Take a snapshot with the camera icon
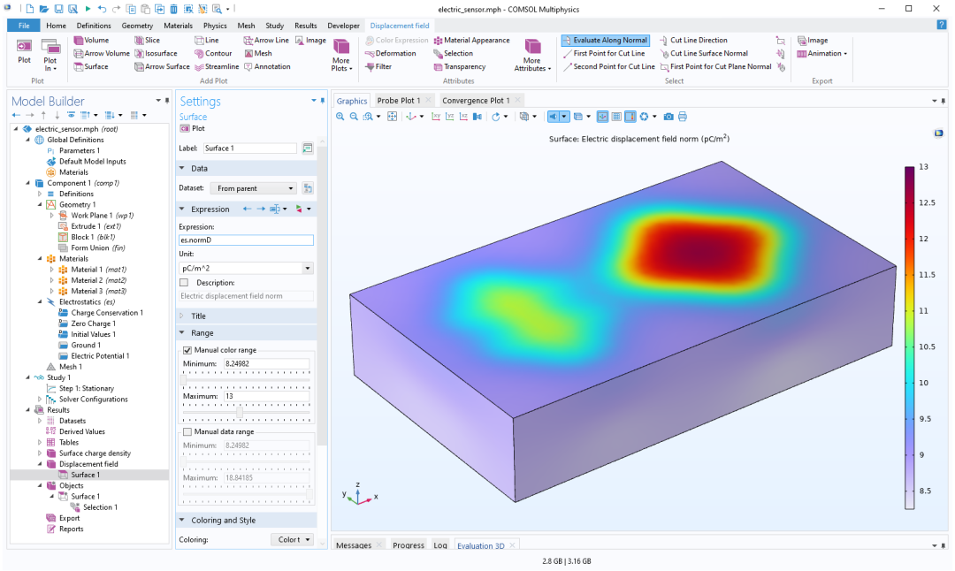955x571 pixels. pos(668,117)
